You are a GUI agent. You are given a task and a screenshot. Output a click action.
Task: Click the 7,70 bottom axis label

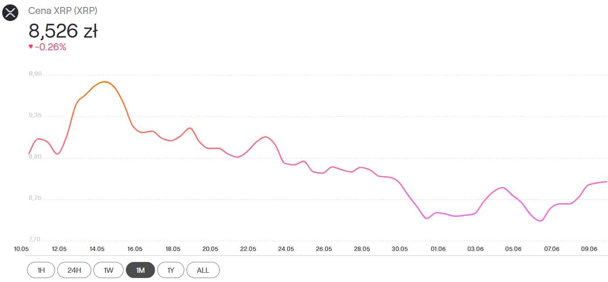[35, 239]
